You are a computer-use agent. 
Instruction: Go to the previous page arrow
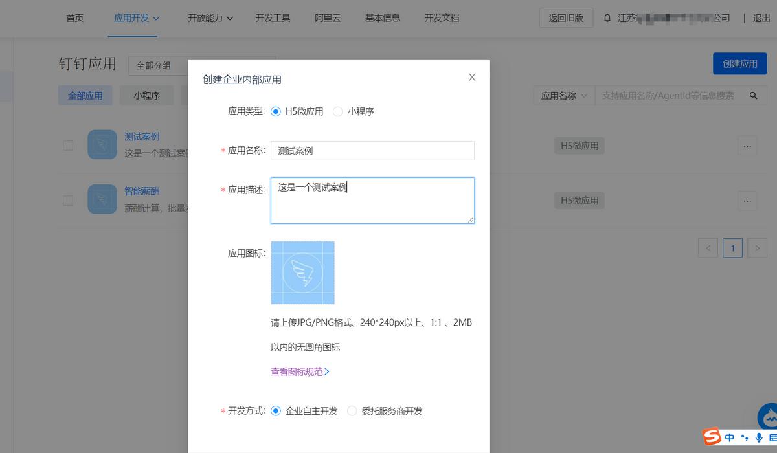pos(708,248)
